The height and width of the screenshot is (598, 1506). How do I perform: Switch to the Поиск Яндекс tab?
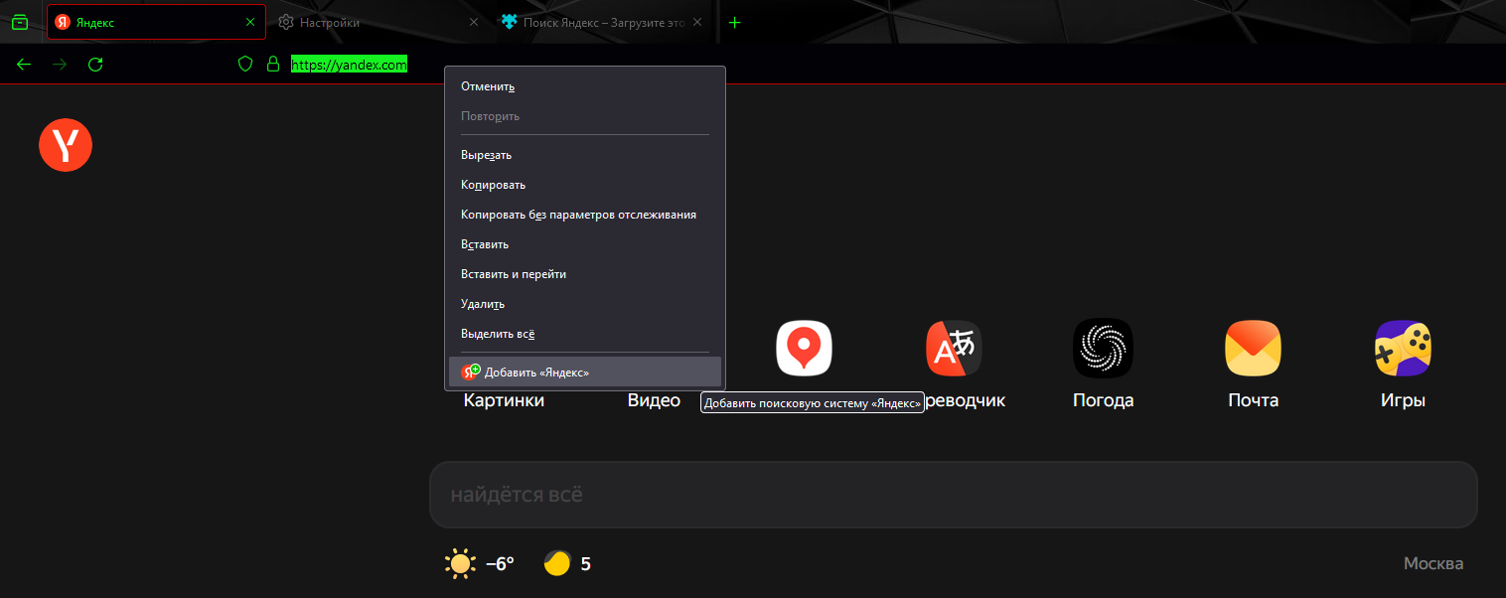604,22
